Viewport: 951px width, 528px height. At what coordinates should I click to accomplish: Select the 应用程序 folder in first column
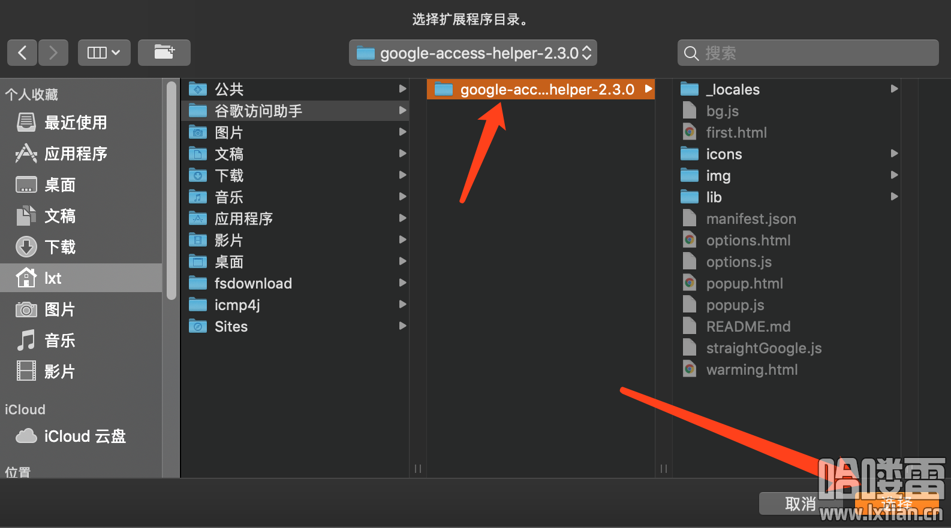tap(295, 219)
